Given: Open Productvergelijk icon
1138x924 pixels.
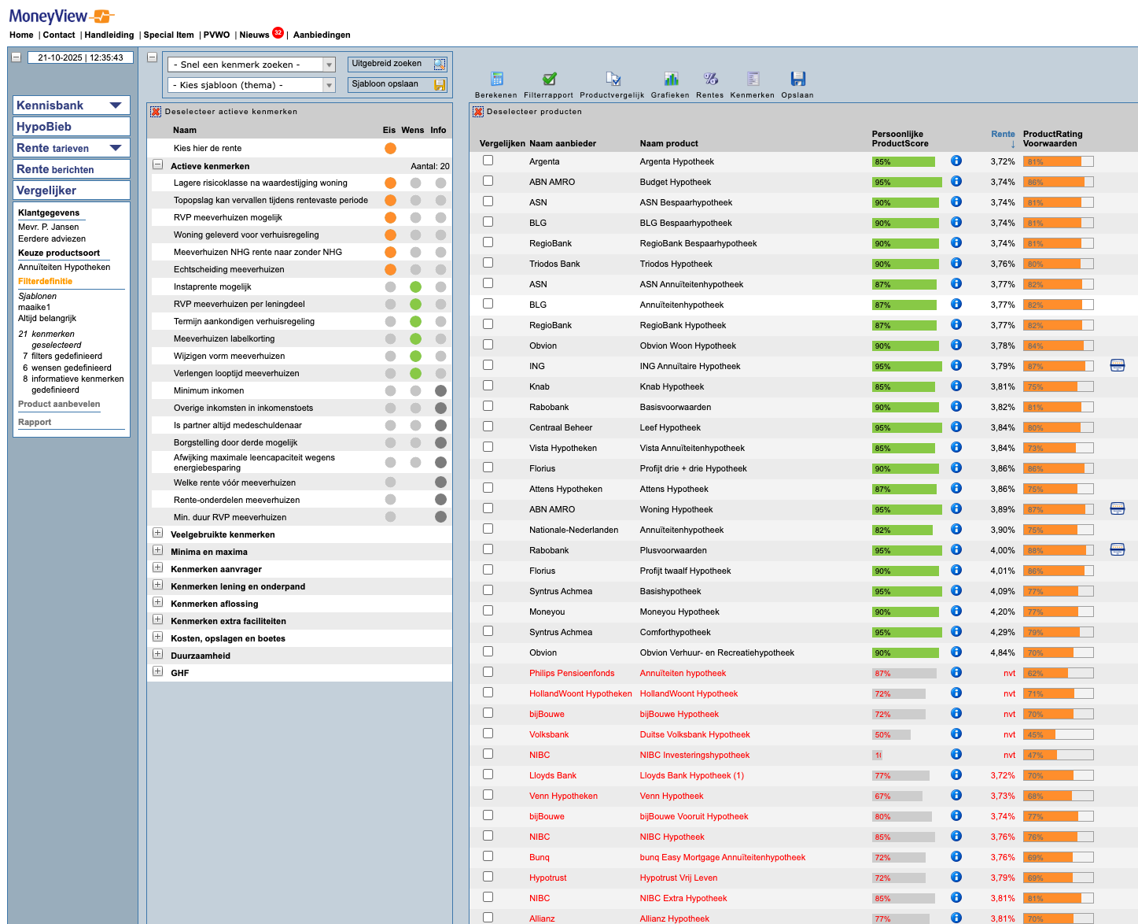Looking at the screenshot, I should tap(613, 79).
